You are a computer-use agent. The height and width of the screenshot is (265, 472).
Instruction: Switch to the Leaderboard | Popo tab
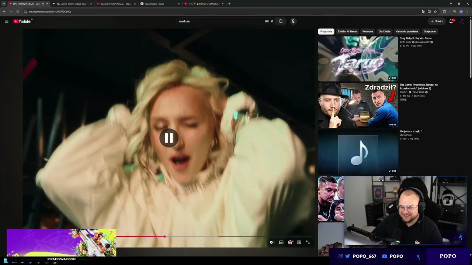(x=160, y=4)
